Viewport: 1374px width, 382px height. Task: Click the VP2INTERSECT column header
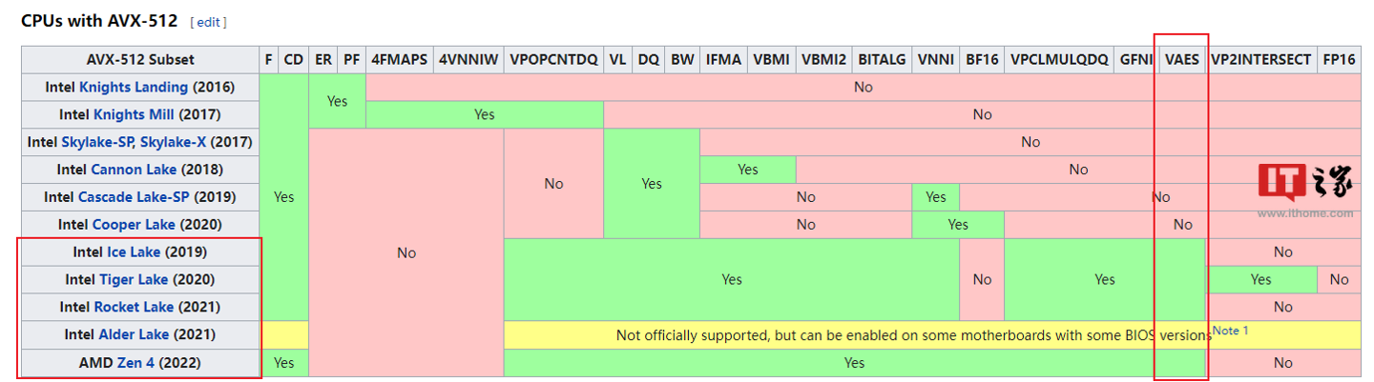(1260, 59)
